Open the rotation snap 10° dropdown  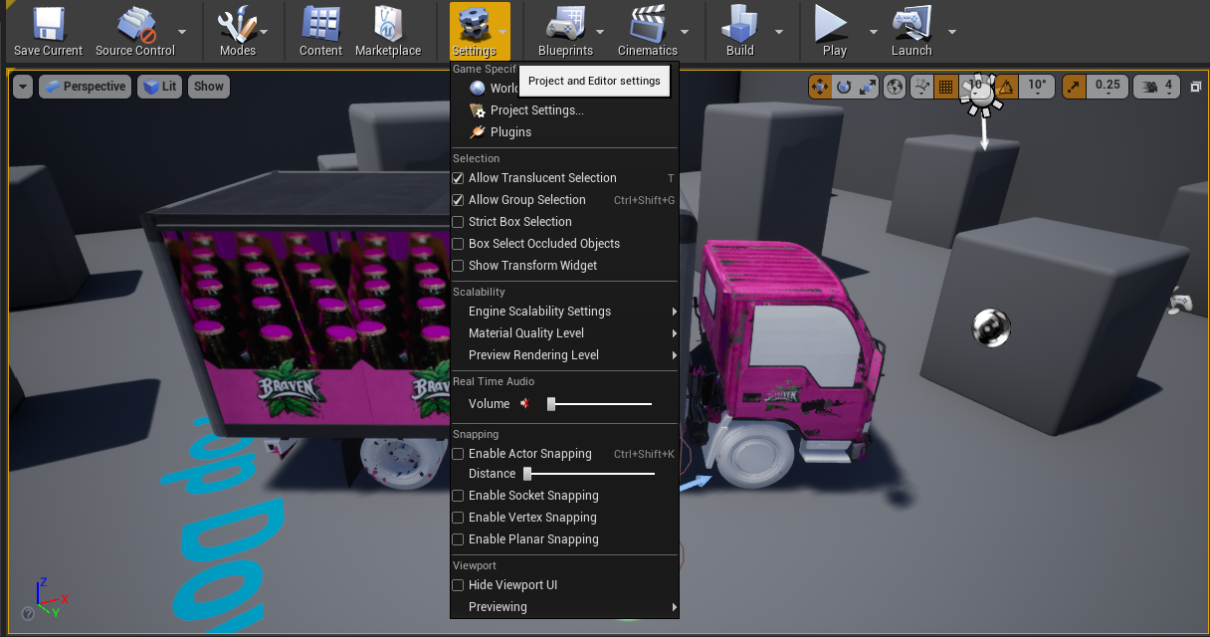1037,87
